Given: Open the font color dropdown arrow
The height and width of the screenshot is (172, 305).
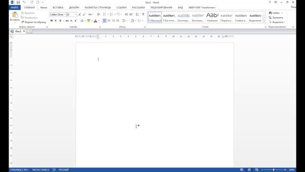Looking at the screenshot, I should coord(99,21).
